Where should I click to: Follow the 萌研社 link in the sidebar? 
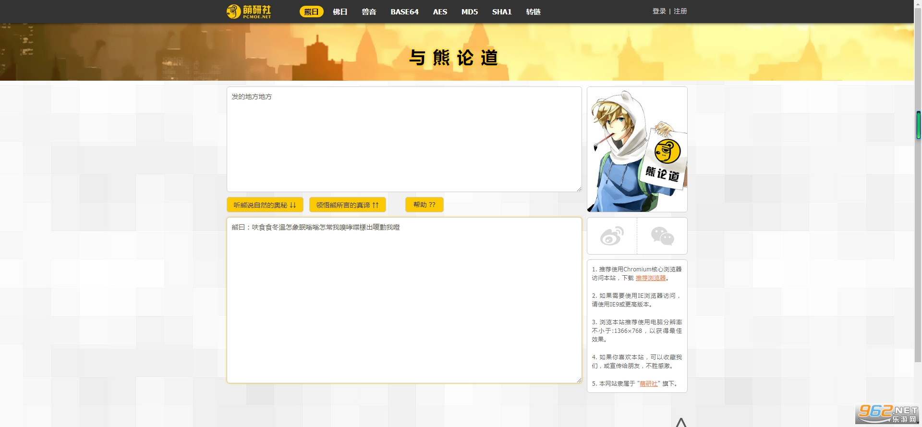pyautogui.click(x=649, y=384)
